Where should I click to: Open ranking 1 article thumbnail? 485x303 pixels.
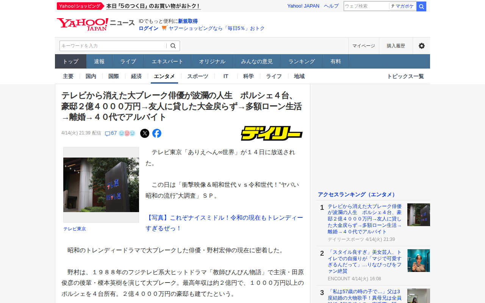click(x=419, y=215)
